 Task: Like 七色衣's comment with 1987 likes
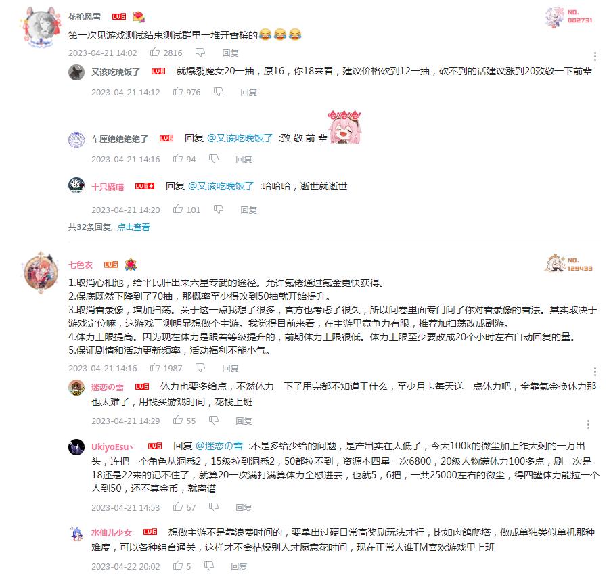click(155, 368)
